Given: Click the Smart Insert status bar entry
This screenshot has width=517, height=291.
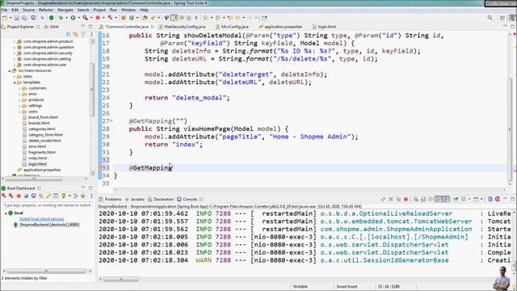Looking at the screenshot, I should click(x=347, y=286).
